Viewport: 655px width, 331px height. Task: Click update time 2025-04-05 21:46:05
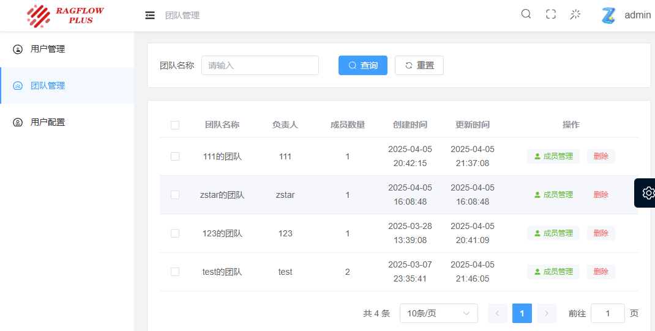pos(473,271)
